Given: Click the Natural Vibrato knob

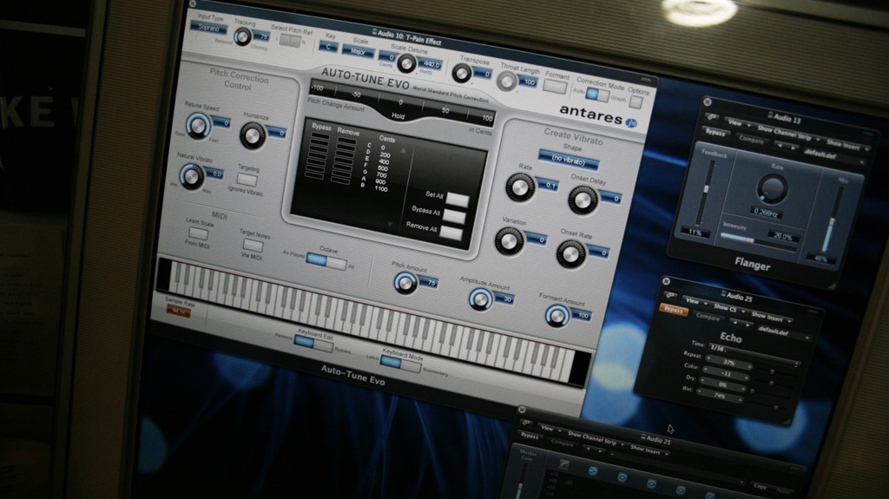Looking at the screenshot, I should coord(192,176).
